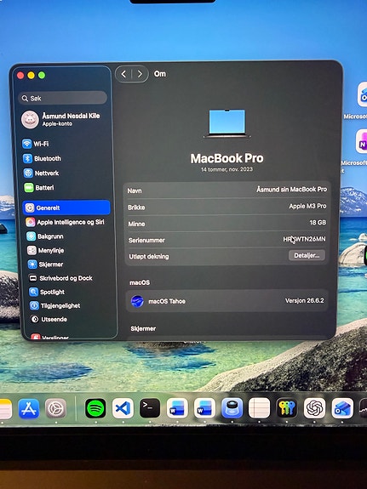Click the Søk search field
Screen dimensions: 367x489
pos(62,99)
